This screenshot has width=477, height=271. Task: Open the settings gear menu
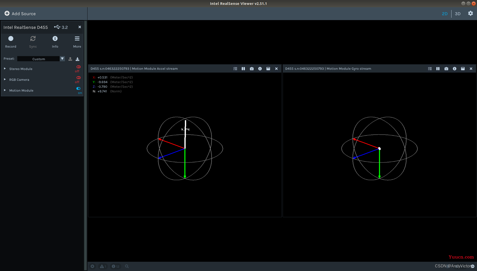(470, 13)
